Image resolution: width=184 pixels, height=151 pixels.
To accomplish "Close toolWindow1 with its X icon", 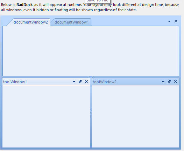I will (x=86, y=81).
